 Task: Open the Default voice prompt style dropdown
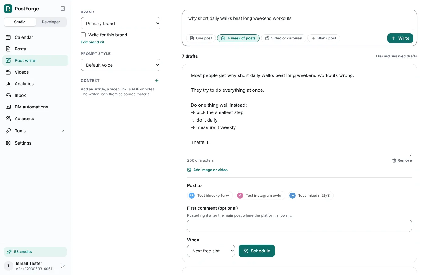pyautogui.click(x=121, y=65)
